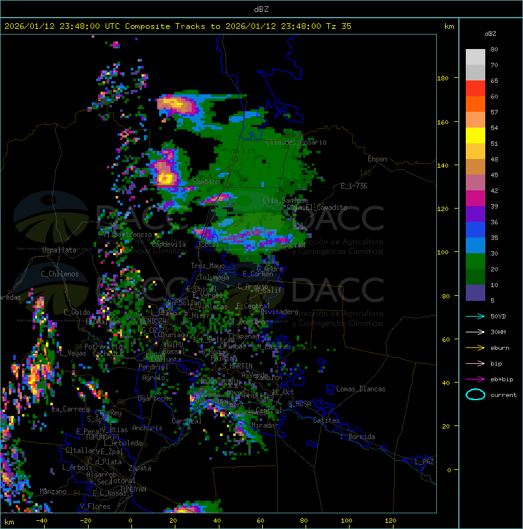
Task: Select the light gray 80-70 dBZ swatch
Action: pos(475,57)
